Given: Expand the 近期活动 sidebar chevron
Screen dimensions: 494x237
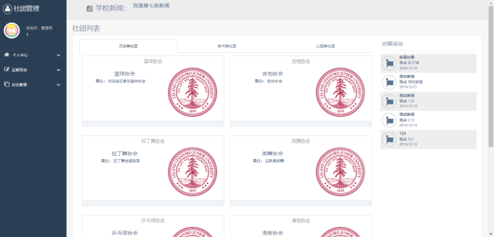Looking at the screenshot, I should tap(59, 70).
